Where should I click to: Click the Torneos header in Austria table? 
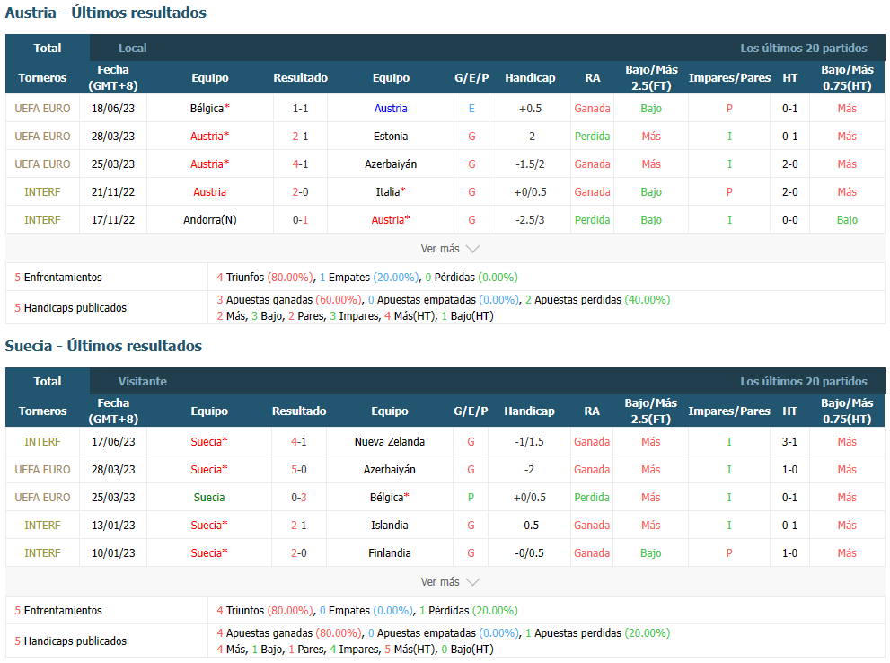click(x=42, y=78)
